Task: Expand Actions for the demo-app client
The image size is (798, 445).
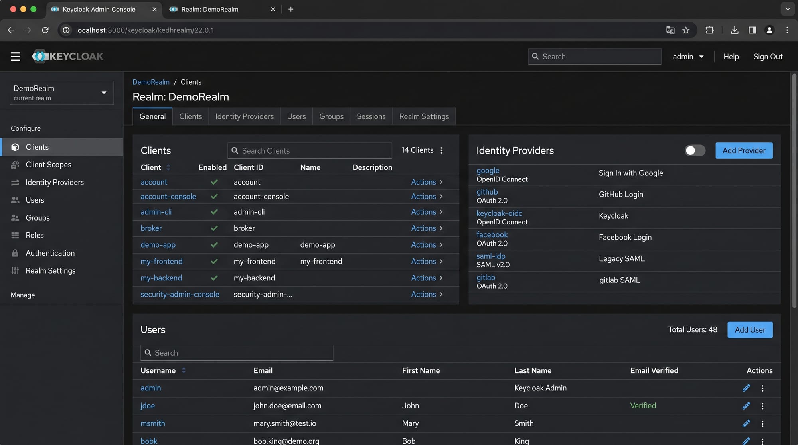Action: point(427,245)
